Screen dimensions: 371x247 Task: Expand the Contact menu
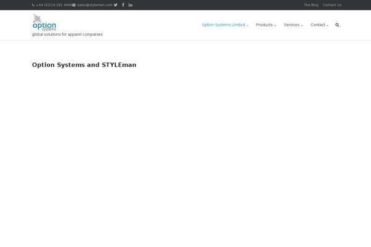[320, 25]
